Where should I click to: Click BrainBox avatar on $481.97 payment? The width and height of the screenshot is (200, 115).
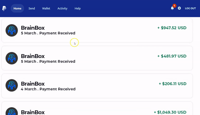click(x=12, y=58)
